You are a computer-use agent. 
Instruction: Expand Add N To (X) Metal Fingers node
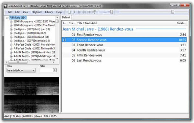(11, 56)
